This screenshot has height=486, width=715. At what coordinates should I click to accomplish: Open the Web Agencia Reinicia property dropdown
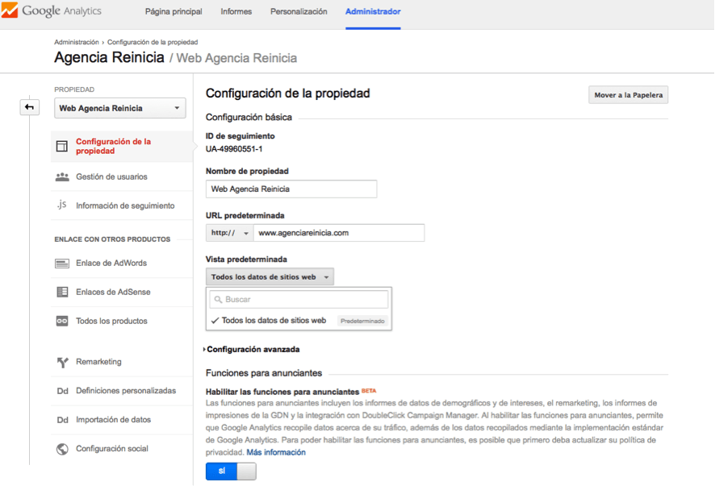click(119, 108)
